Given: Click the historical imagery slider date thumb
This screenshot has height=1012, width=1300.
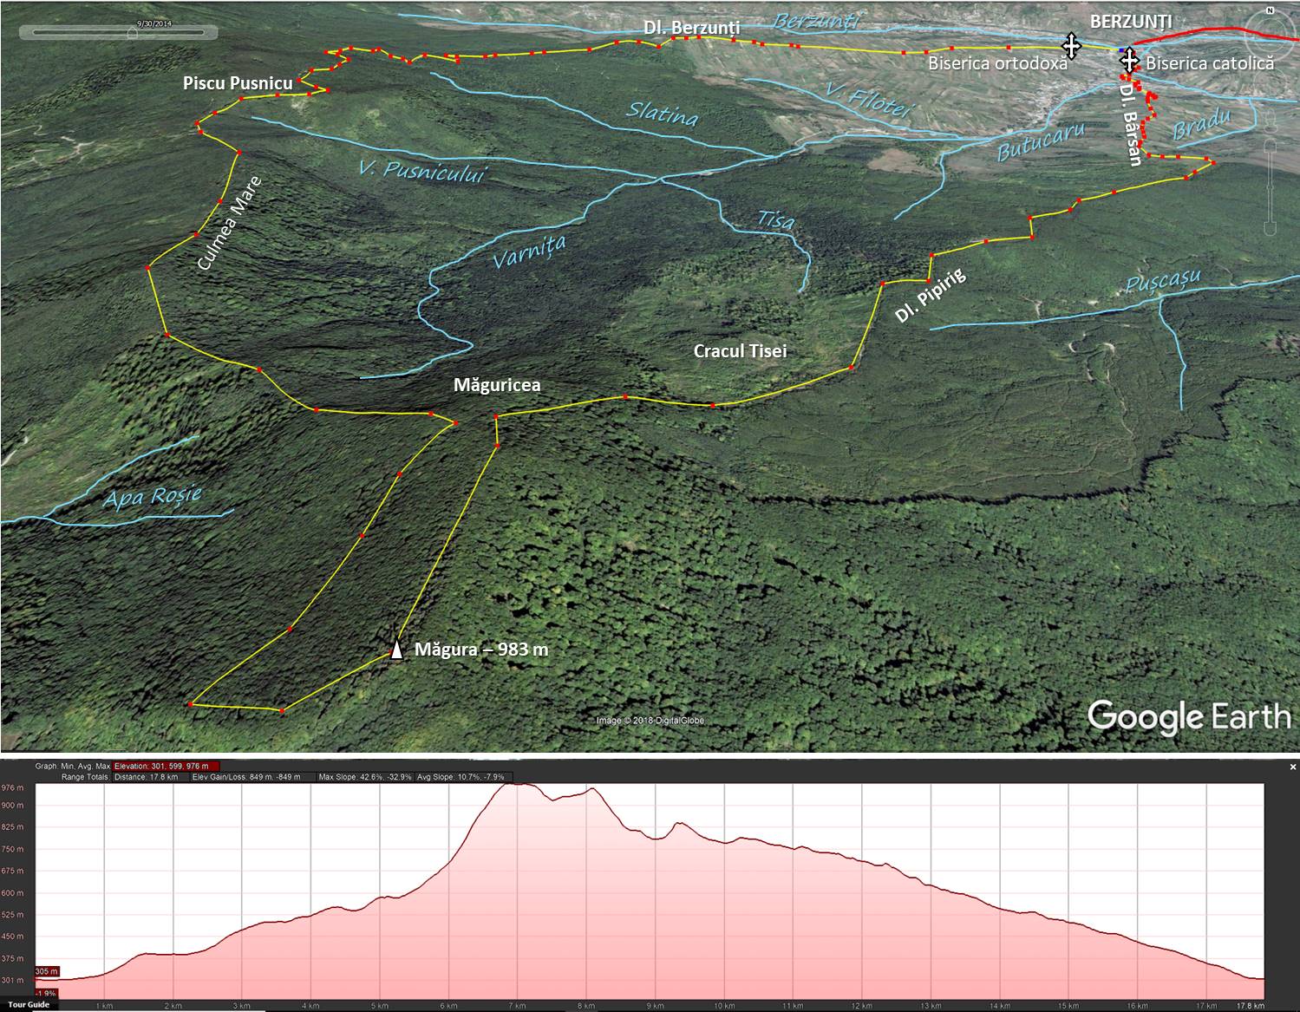Looking at the screenshot, I should [132, 33].
